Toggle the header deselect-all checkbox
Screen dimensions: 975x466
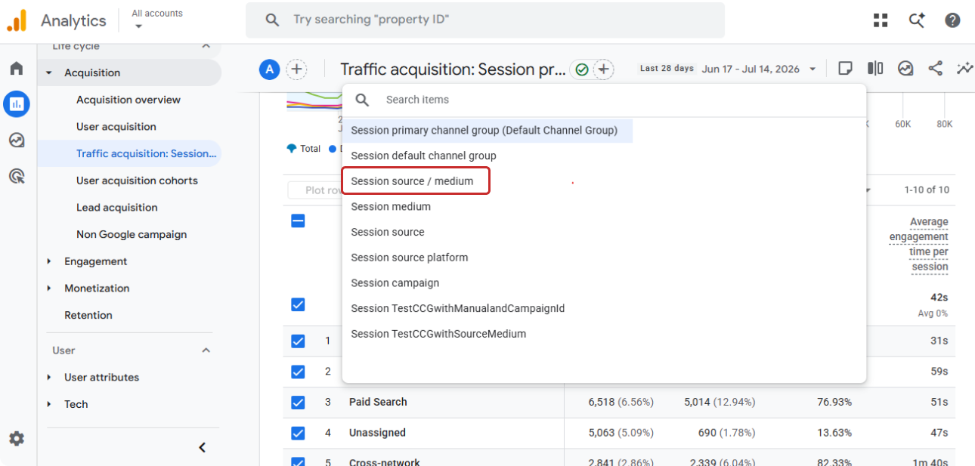[x=298, y=221]
